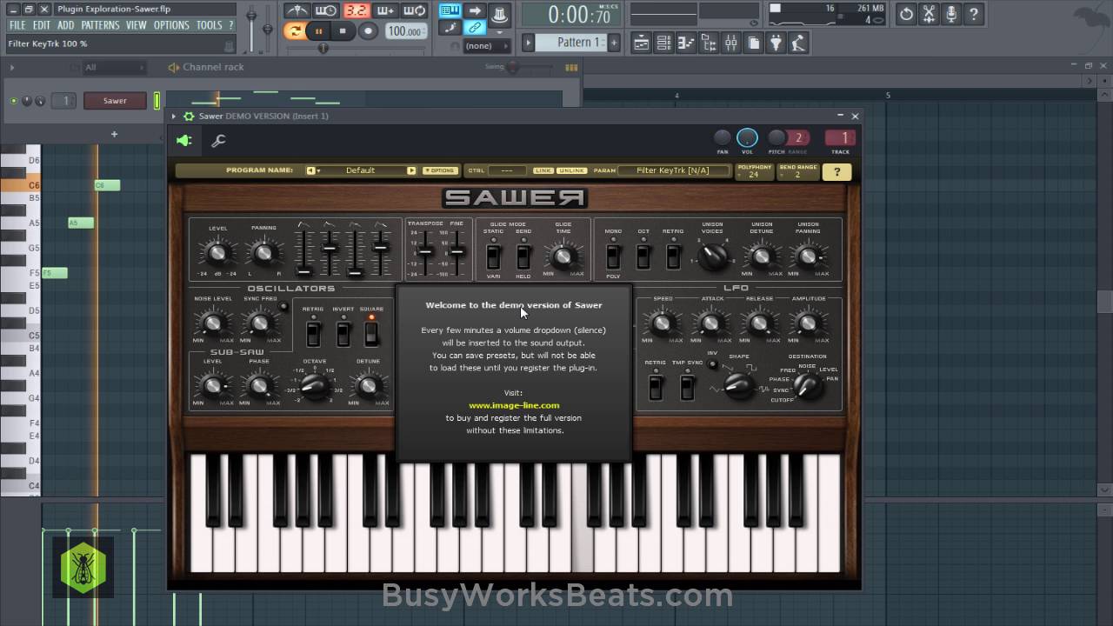Screen dimensions: 1113x626
Task: Select the C6 note in piano roll
Action: click(x=107, y=185)
